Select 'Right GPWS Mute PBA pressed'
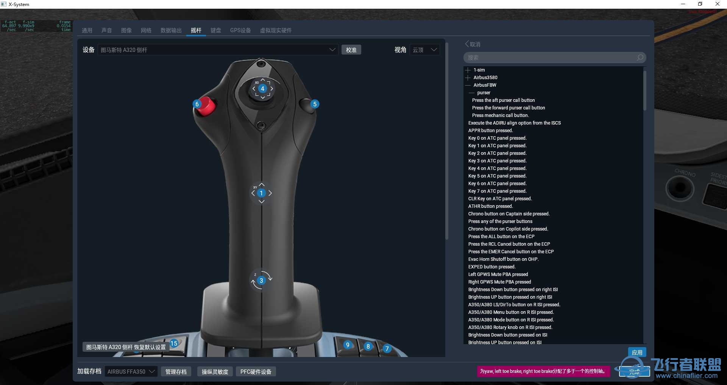Viewport: 727px width, 385px height. point(499,282)
